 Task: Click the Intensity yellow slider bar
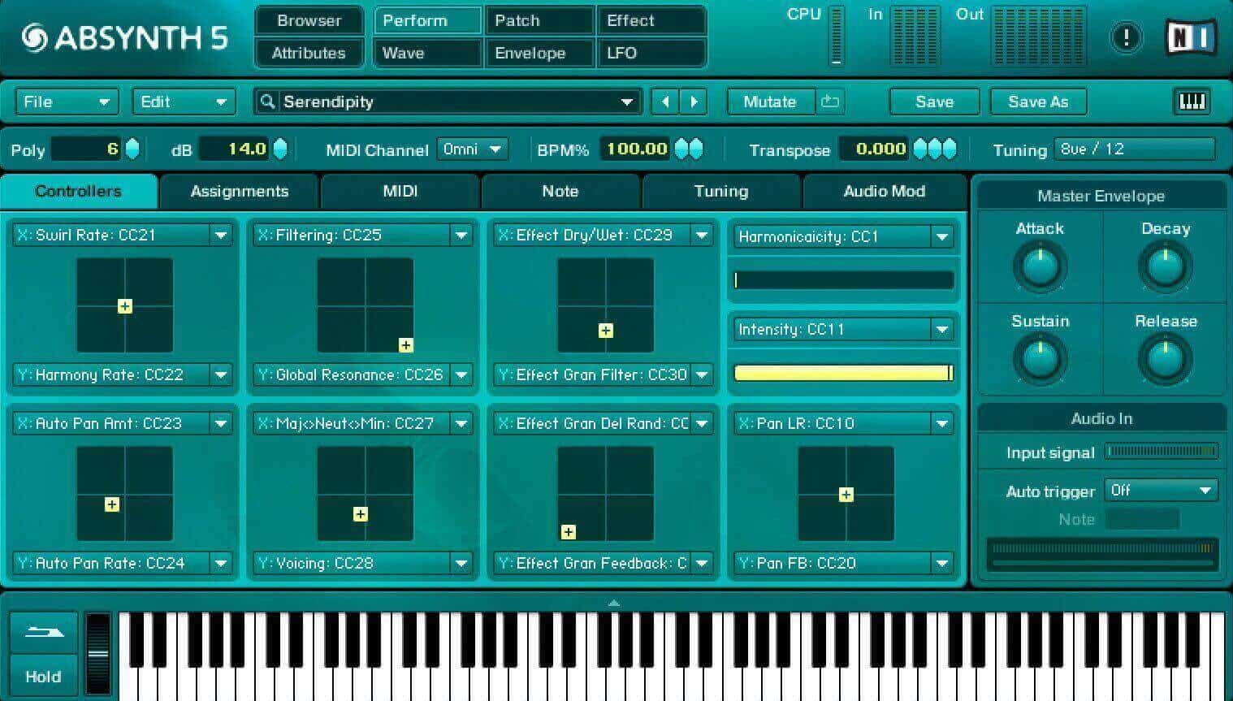[844, 373]
